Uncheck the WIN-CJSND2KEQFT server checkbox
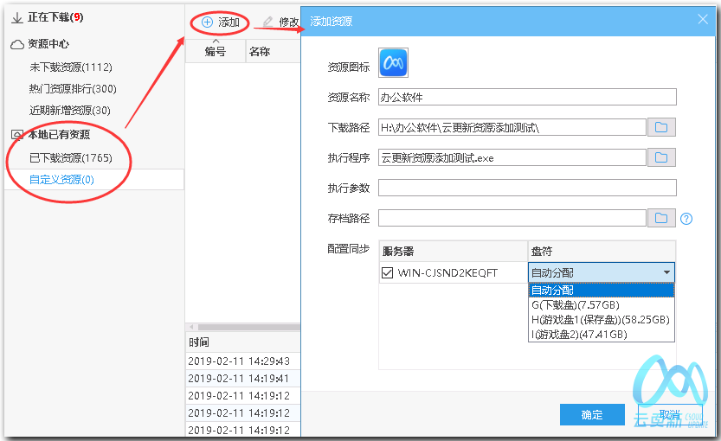 click(387, 273)
